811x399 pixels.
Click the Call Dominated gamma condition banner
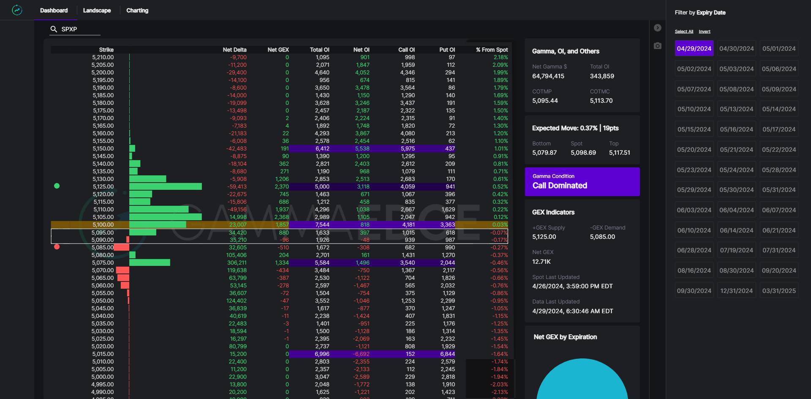[x=582, y=182]
